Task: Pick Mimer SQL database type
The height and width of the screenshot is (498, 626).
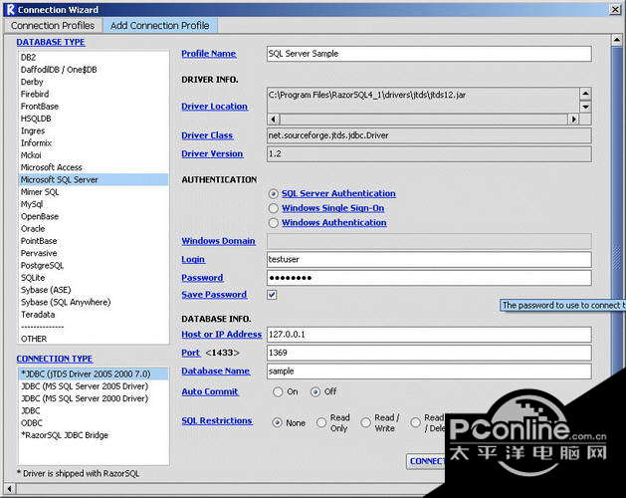Action: click(94, 192)
